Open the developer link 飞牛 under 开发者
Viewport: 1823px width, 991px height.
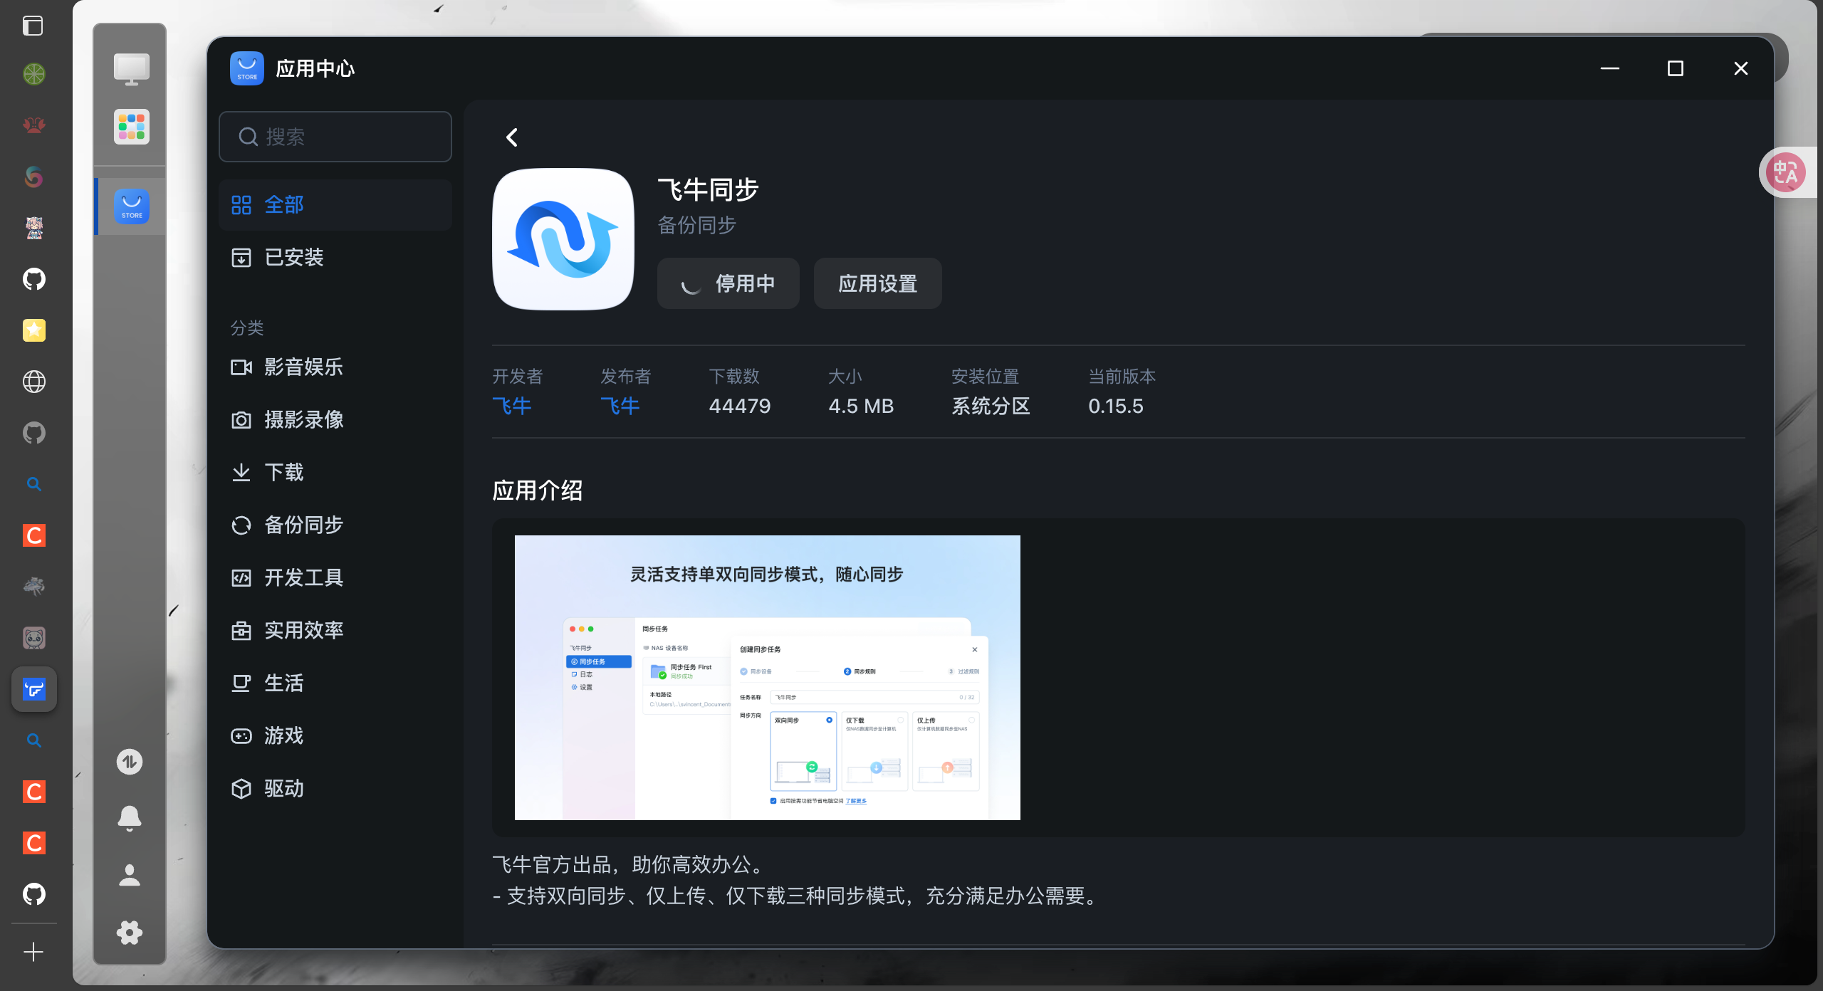click(x=512, y=406)
